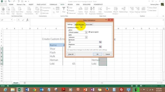Collapse the ribbon with arrow
This screenshot has width=165, height=92.
click(x=163, y=16)
